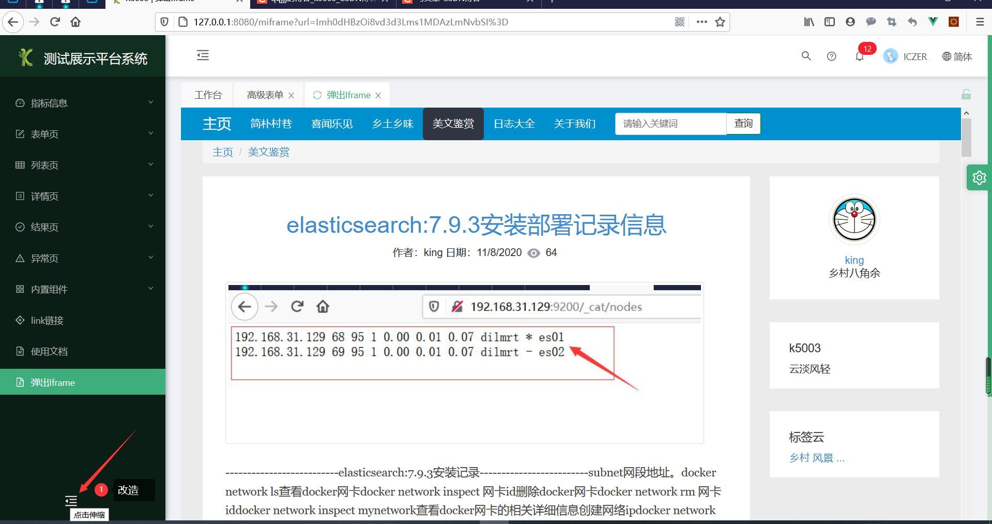Switch to the 高级表单 tab
The image size is (992, 524).
265,95
